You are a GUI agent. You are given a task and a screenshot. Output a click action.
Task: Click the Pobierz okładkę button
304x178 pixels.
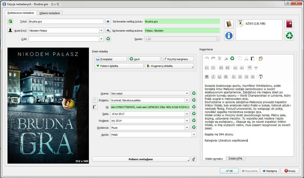[x=119, y=66]
